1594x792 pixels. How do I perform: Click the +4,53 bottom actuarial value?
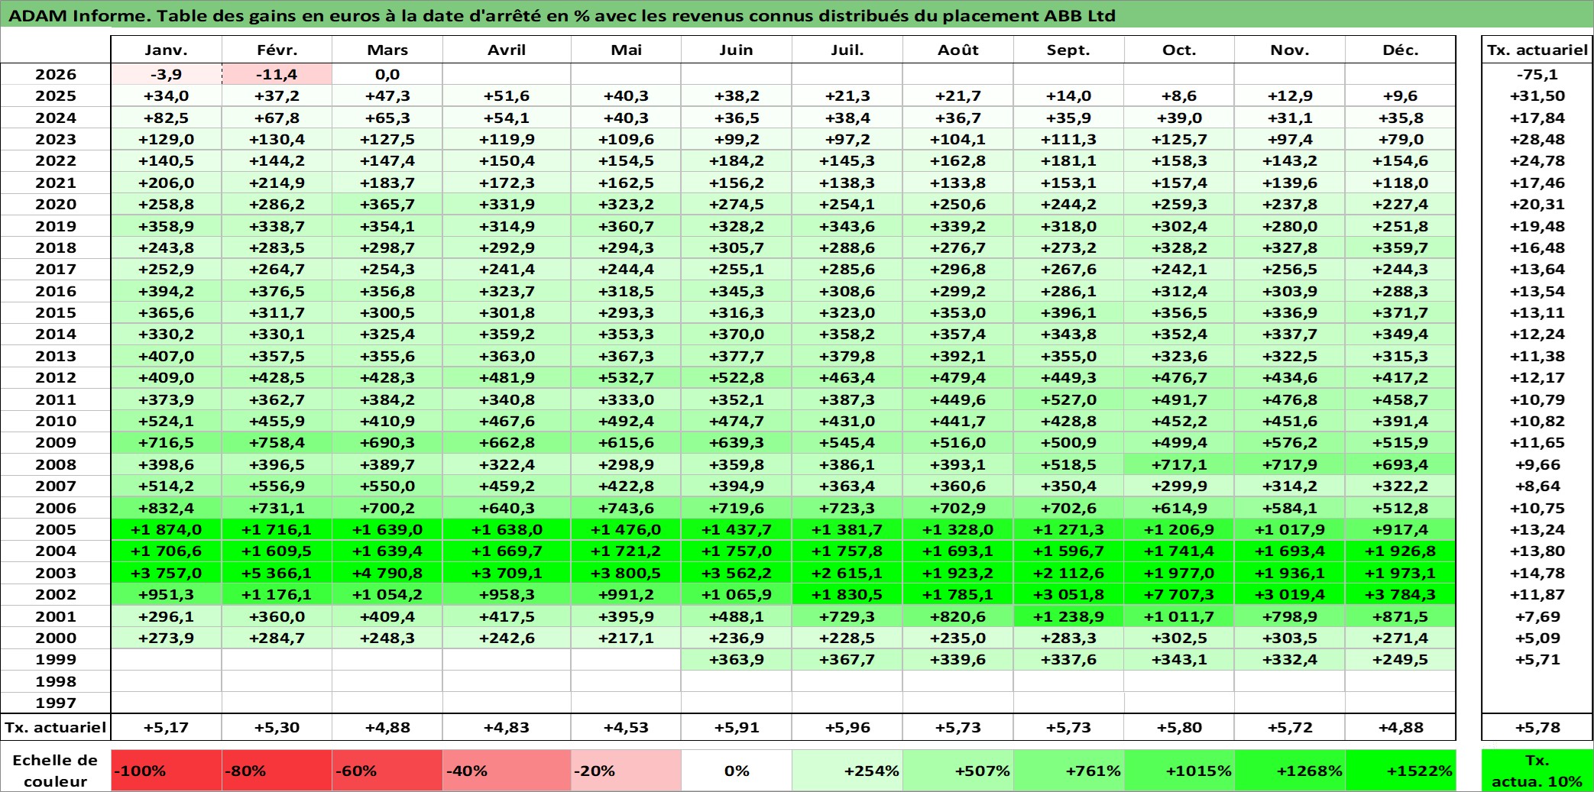click(x=626, y=727)
